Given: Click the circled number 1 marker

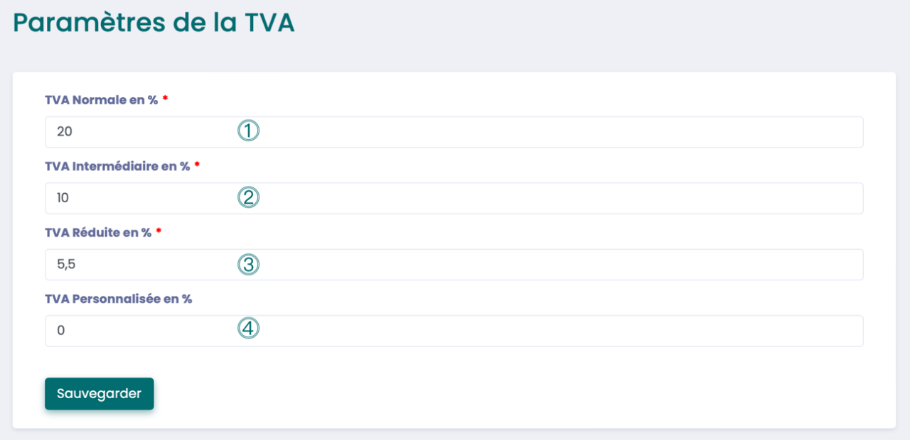Looking at the screenshot, I should 249,131.
